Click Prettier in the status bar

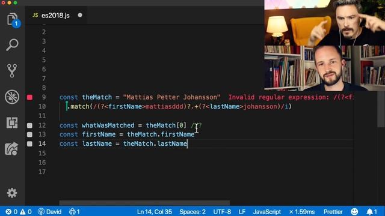pyautogui.click(x=333, y=212)
